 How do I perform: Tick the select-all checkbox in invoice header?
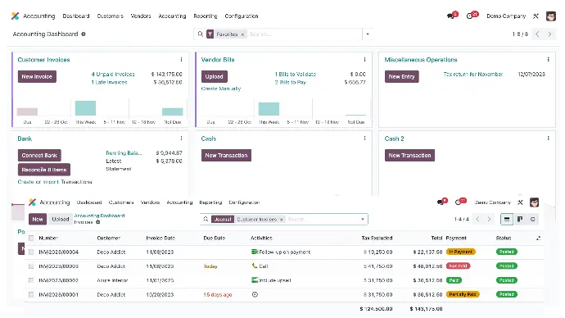[31, 238]
